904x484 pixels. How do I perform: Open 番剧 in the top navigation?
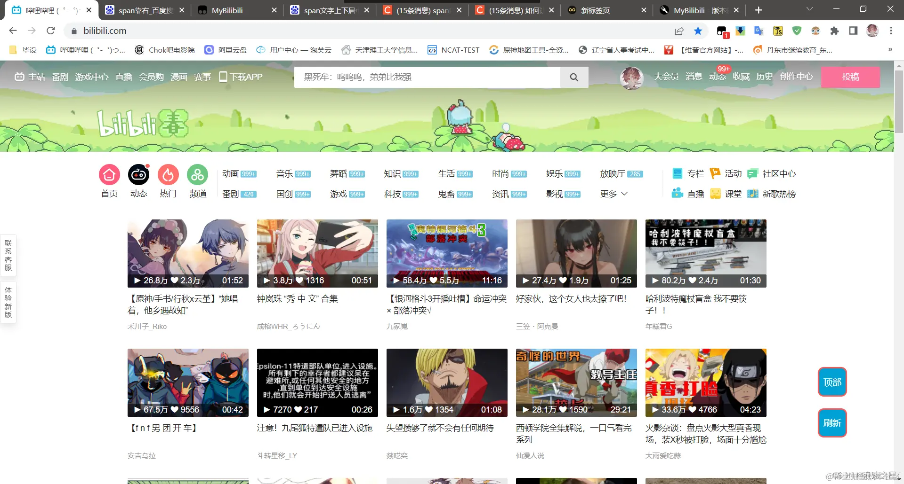[x=60, y=77]
